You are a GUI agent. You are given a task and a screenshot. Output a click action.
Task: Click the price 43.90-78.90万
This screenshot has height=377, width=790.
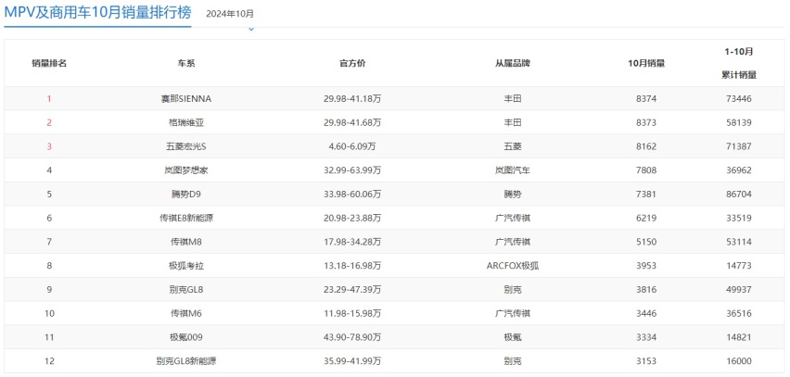tap(352, 337)
